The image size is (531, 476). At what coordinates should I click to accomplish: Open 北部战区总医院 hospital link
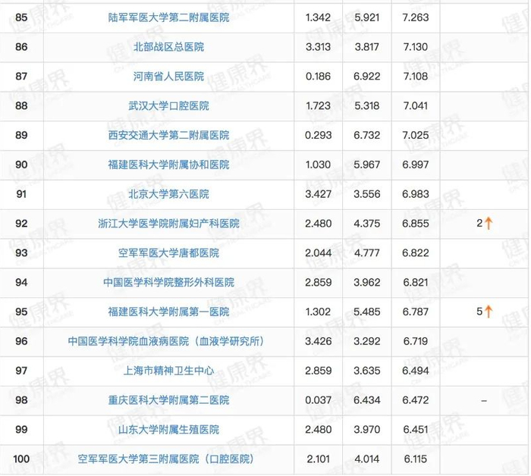point(168,47)
